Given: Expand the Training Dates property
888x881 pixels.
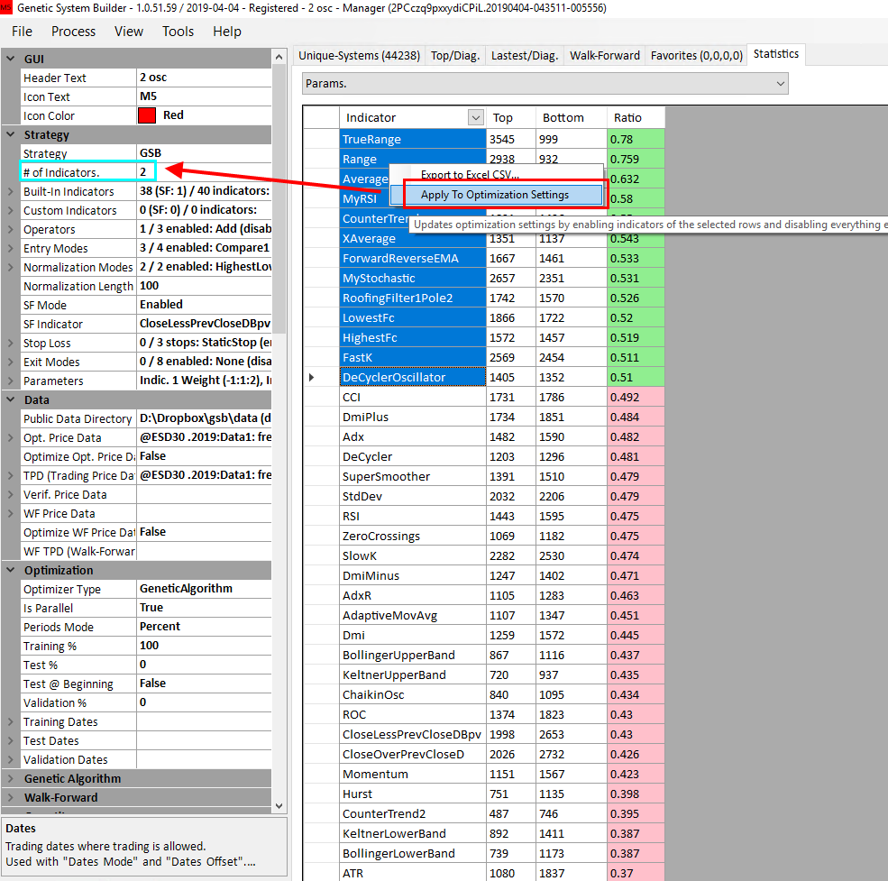Looking at the screenshot, I should point(10,721).
